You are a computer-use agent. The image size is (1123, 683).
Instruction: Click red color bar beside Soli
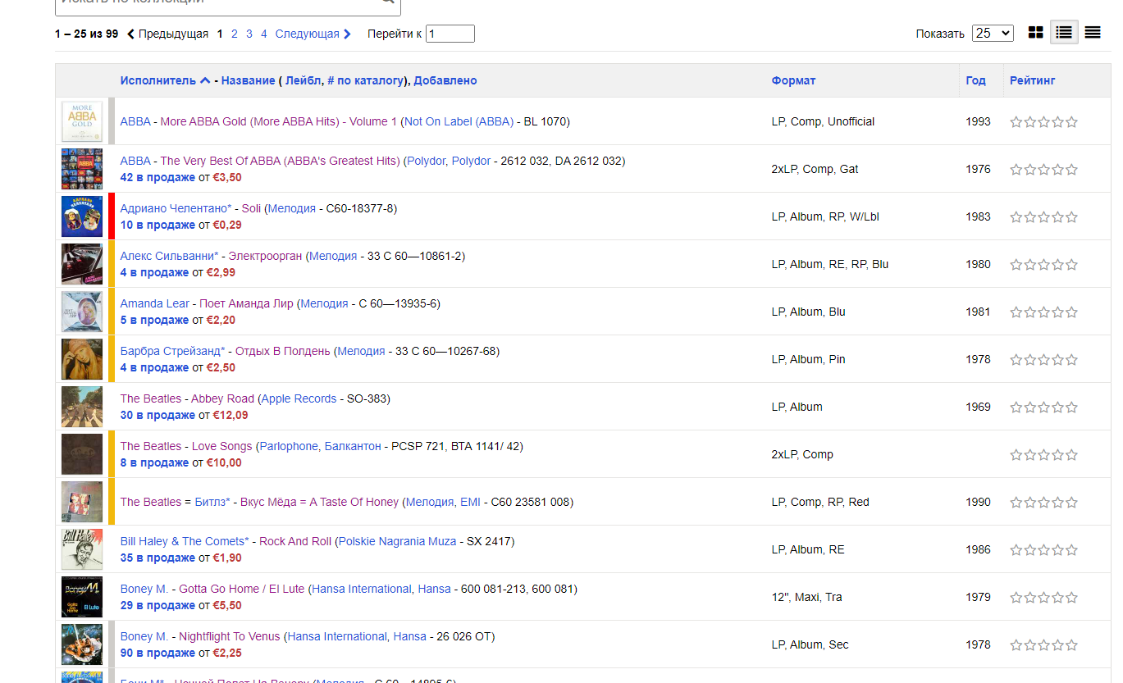pyautogui.click(x=112, y=216)
